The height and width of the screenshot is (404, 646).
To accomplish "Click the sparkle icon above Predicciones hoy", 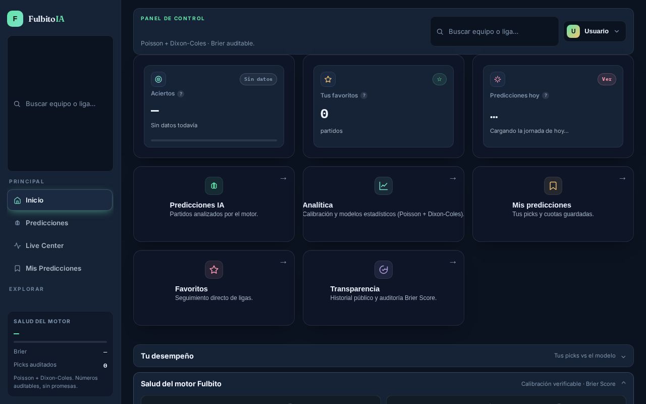I will click(x=498, y=79).
